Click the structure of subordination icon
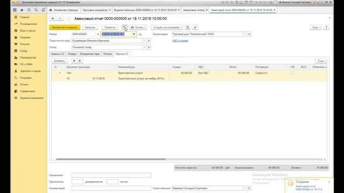This screenshot has height=193, width=344. coord(188,27)
